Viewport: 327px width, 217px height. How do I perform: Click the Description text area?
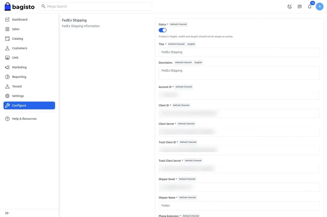(239, 73)
